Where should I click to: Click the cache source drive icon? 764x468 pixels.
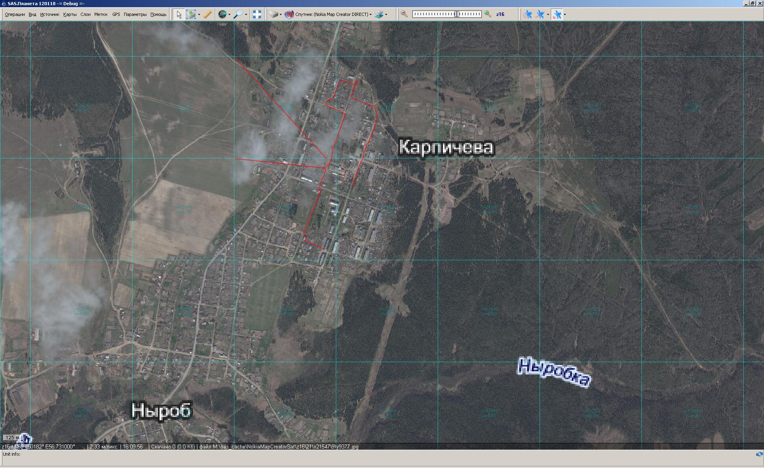tap(273, 14)
